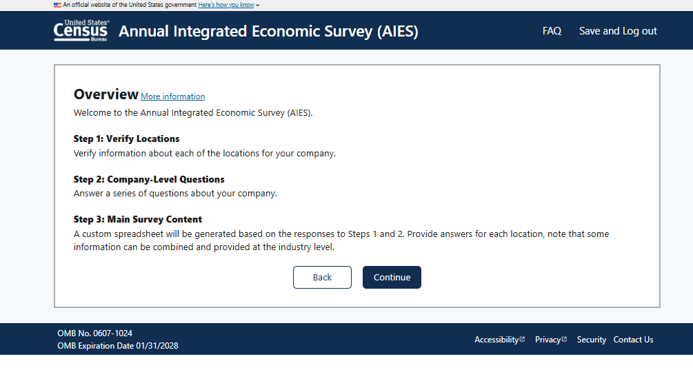
Task: Open the Census Bureau logo
Action: pos(81,31)
